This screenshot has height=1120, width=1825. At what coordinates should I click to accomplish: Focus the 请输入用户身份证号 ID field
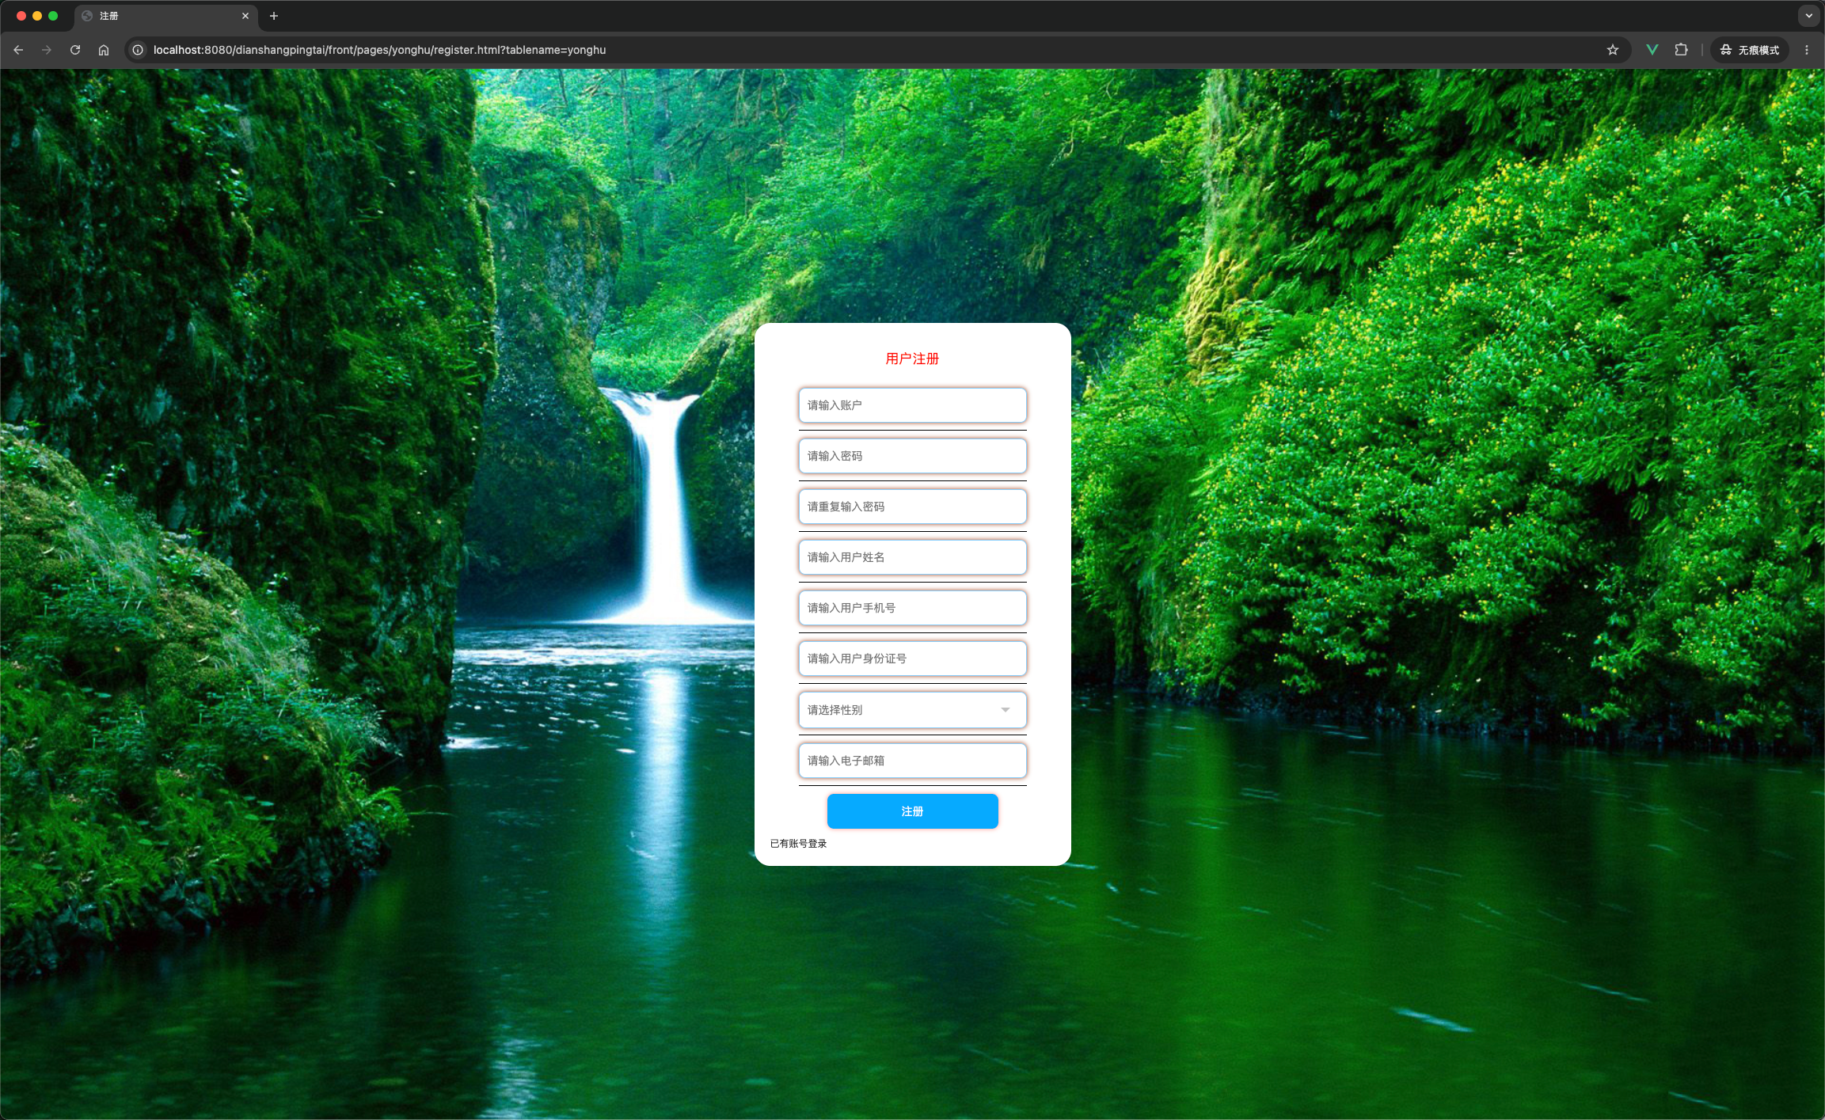coord(912,659)
